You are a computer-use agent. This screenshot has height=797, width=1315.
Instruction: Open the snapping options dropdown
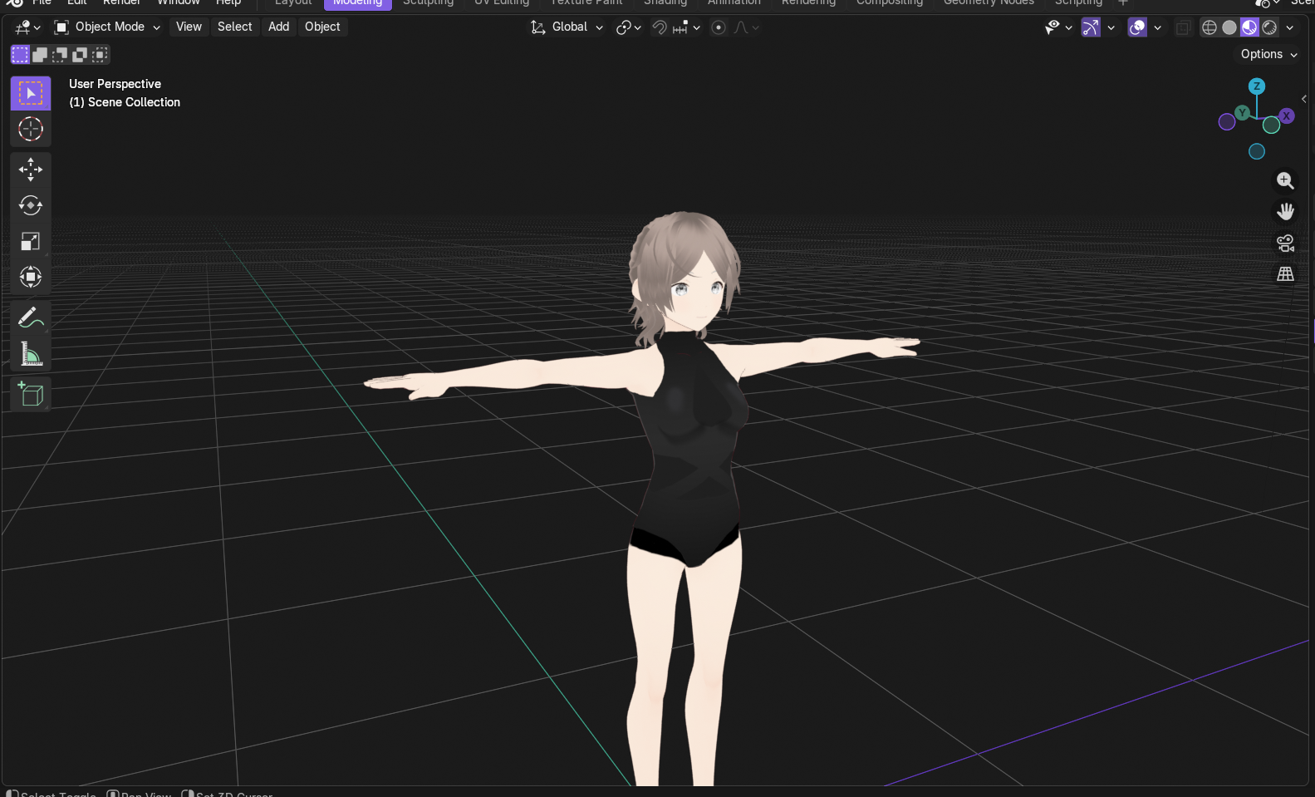click(x=686, y=27)
